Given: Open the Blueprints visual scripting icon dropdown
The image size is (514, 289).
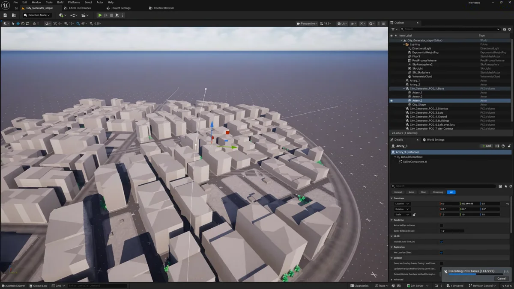Looking at the screenshot, I should pos(74,15).
